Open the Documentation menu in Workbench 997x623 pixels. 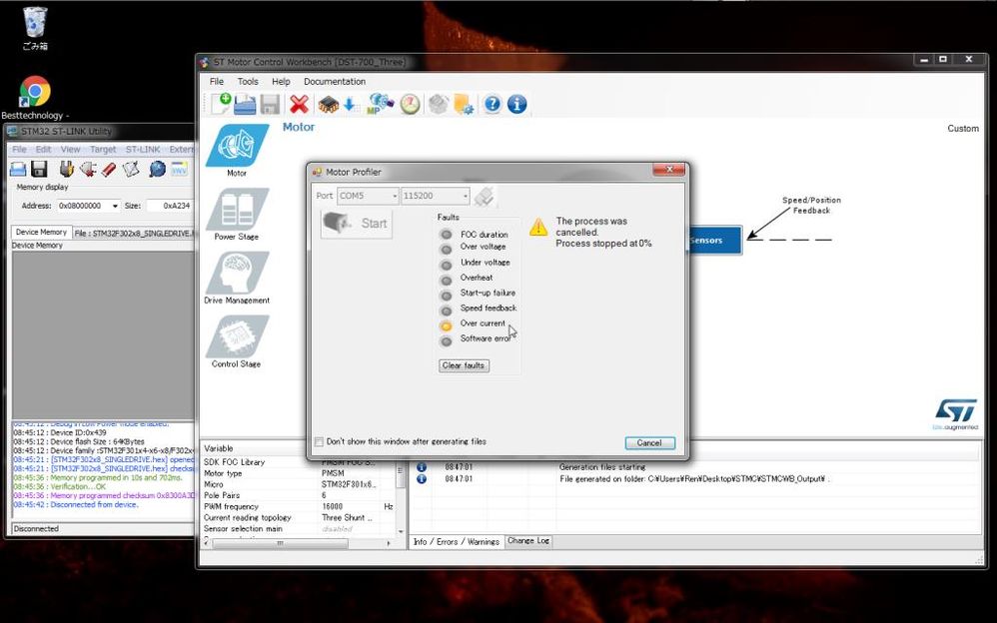(x=335, y=82)
